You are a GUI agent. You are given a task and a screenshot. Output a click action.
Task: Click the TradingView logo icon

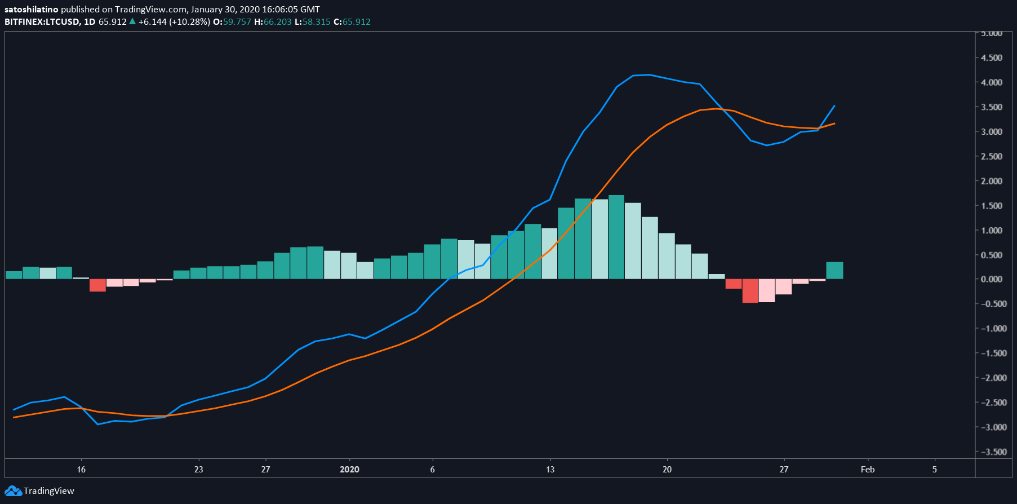point(14,491)
